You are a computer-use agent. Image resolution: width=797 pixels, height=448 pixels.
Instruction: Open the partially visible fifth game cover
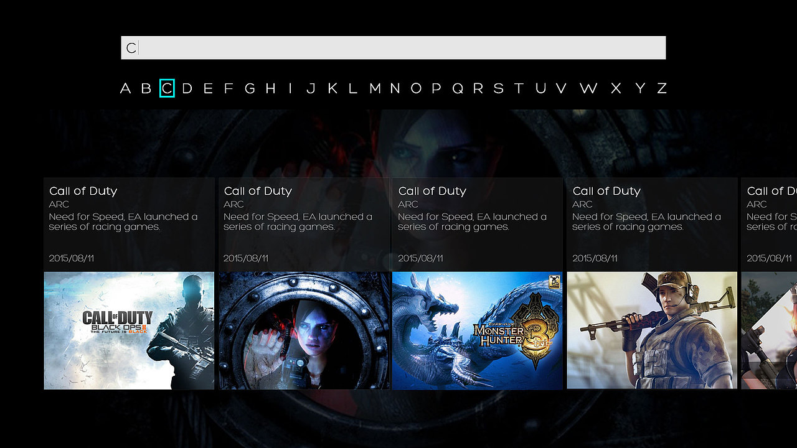click(x=769, y=330)
